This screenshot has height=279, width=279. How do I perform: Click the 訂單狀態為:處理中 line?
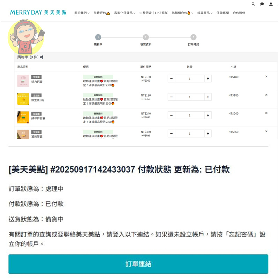[36, 189]
